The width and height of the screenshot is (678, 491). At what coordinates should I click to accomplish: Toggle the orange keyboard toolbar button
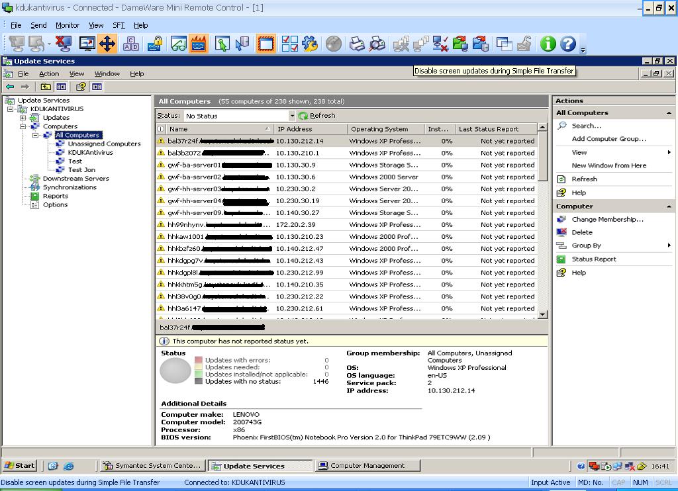[197, 44]
